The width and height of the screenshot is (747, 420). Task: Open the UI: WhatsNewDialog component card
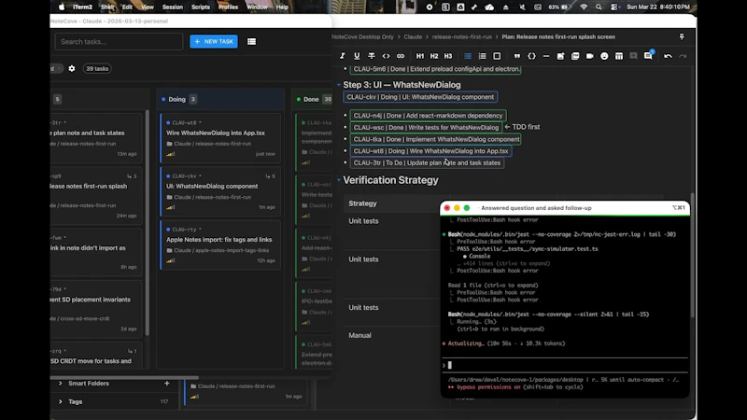click(x=220, y=191)
